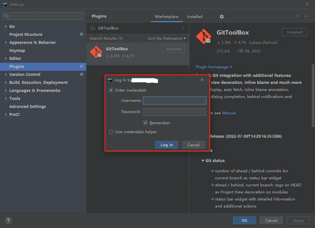The image size is (315, 228).
Task: Switch to the Installed tab
Action: coord(195,17)
